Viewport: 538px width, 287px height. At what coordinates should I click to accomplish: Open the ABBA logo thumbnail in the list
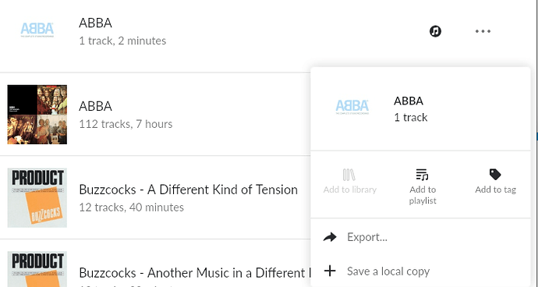pos(37,30)
